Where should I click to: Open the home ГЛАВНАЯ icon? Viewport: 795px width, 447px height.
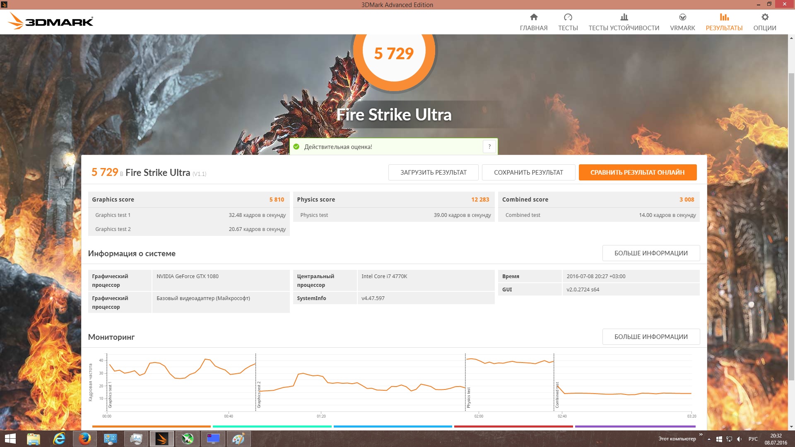pyautogui.click(x=534, y=17)
